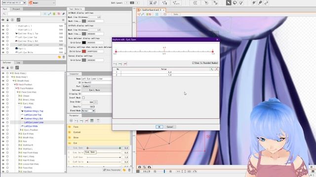316x177 pixels.
Task: Toggle Invert Mask checkbox in Inspector
Action: pos(83,98)
